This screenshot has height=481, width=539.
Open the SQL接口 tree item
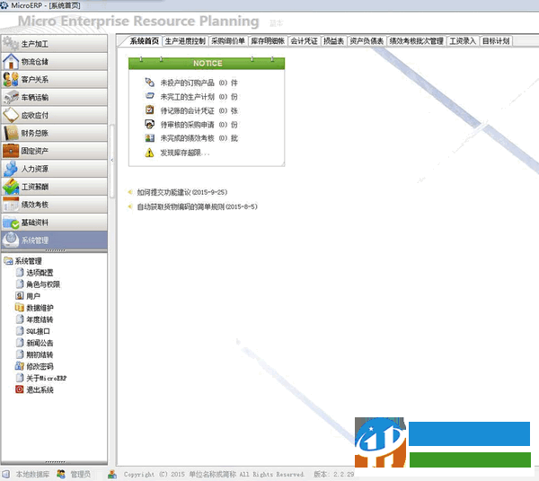coord(38,331)
